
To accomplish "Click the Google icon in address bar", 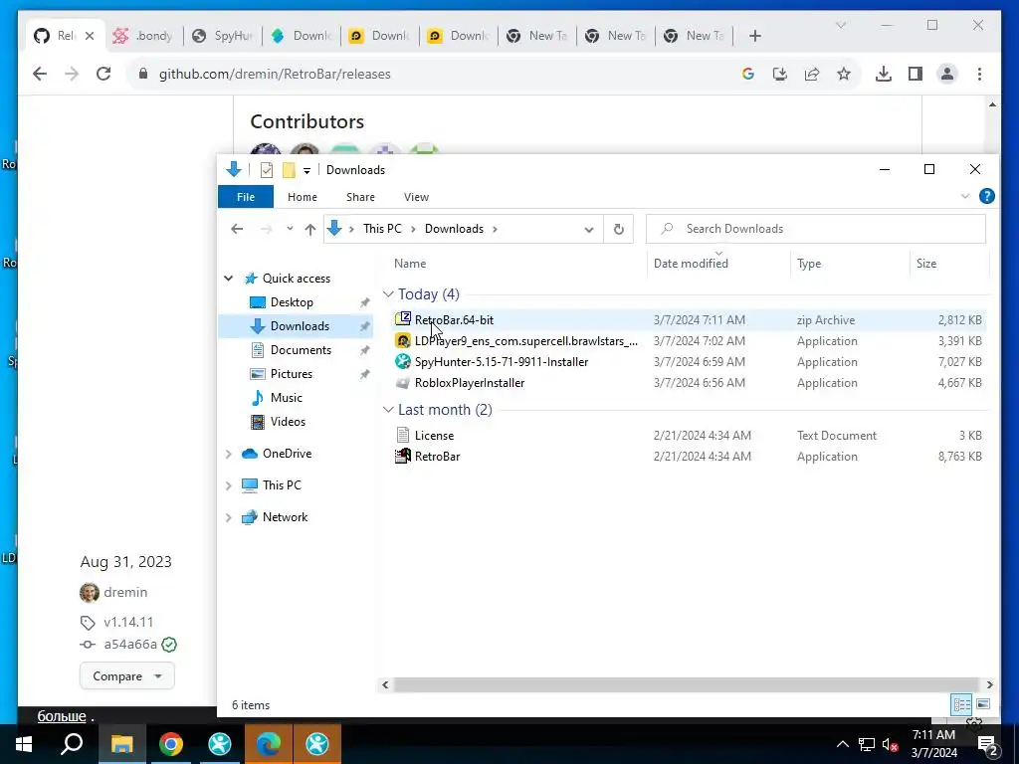I will click(748, 74).
